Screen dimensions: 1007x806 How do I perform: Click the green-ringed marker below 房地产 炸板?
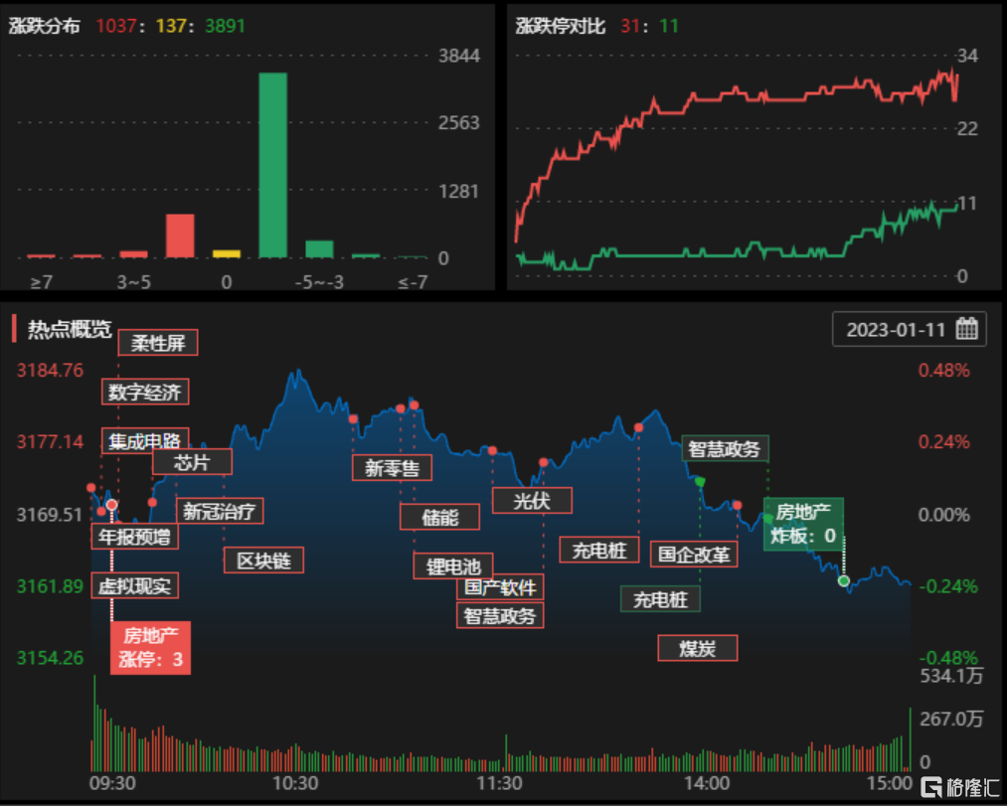[844, 580]
